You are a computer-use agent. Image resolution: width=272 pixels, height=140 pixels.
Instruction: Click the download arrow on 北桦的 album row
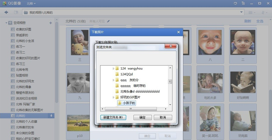tap(51, 115)
